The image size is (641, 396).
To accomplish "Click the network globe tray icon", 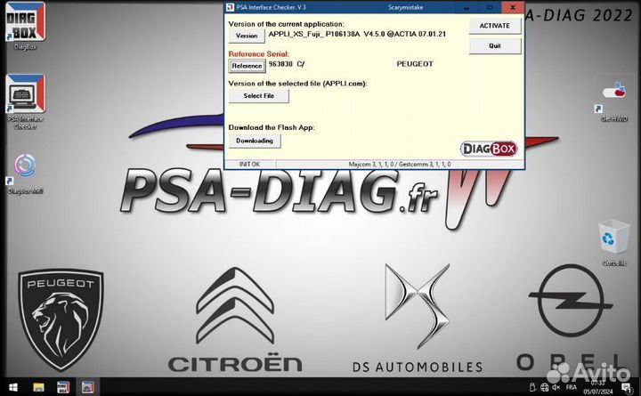I will [545, 387].
